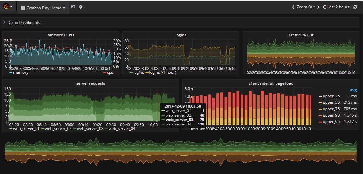The height and width of the screenshot is (174, 363).
Task: Click the 1.316 s avg value
Action: [350, 115]
